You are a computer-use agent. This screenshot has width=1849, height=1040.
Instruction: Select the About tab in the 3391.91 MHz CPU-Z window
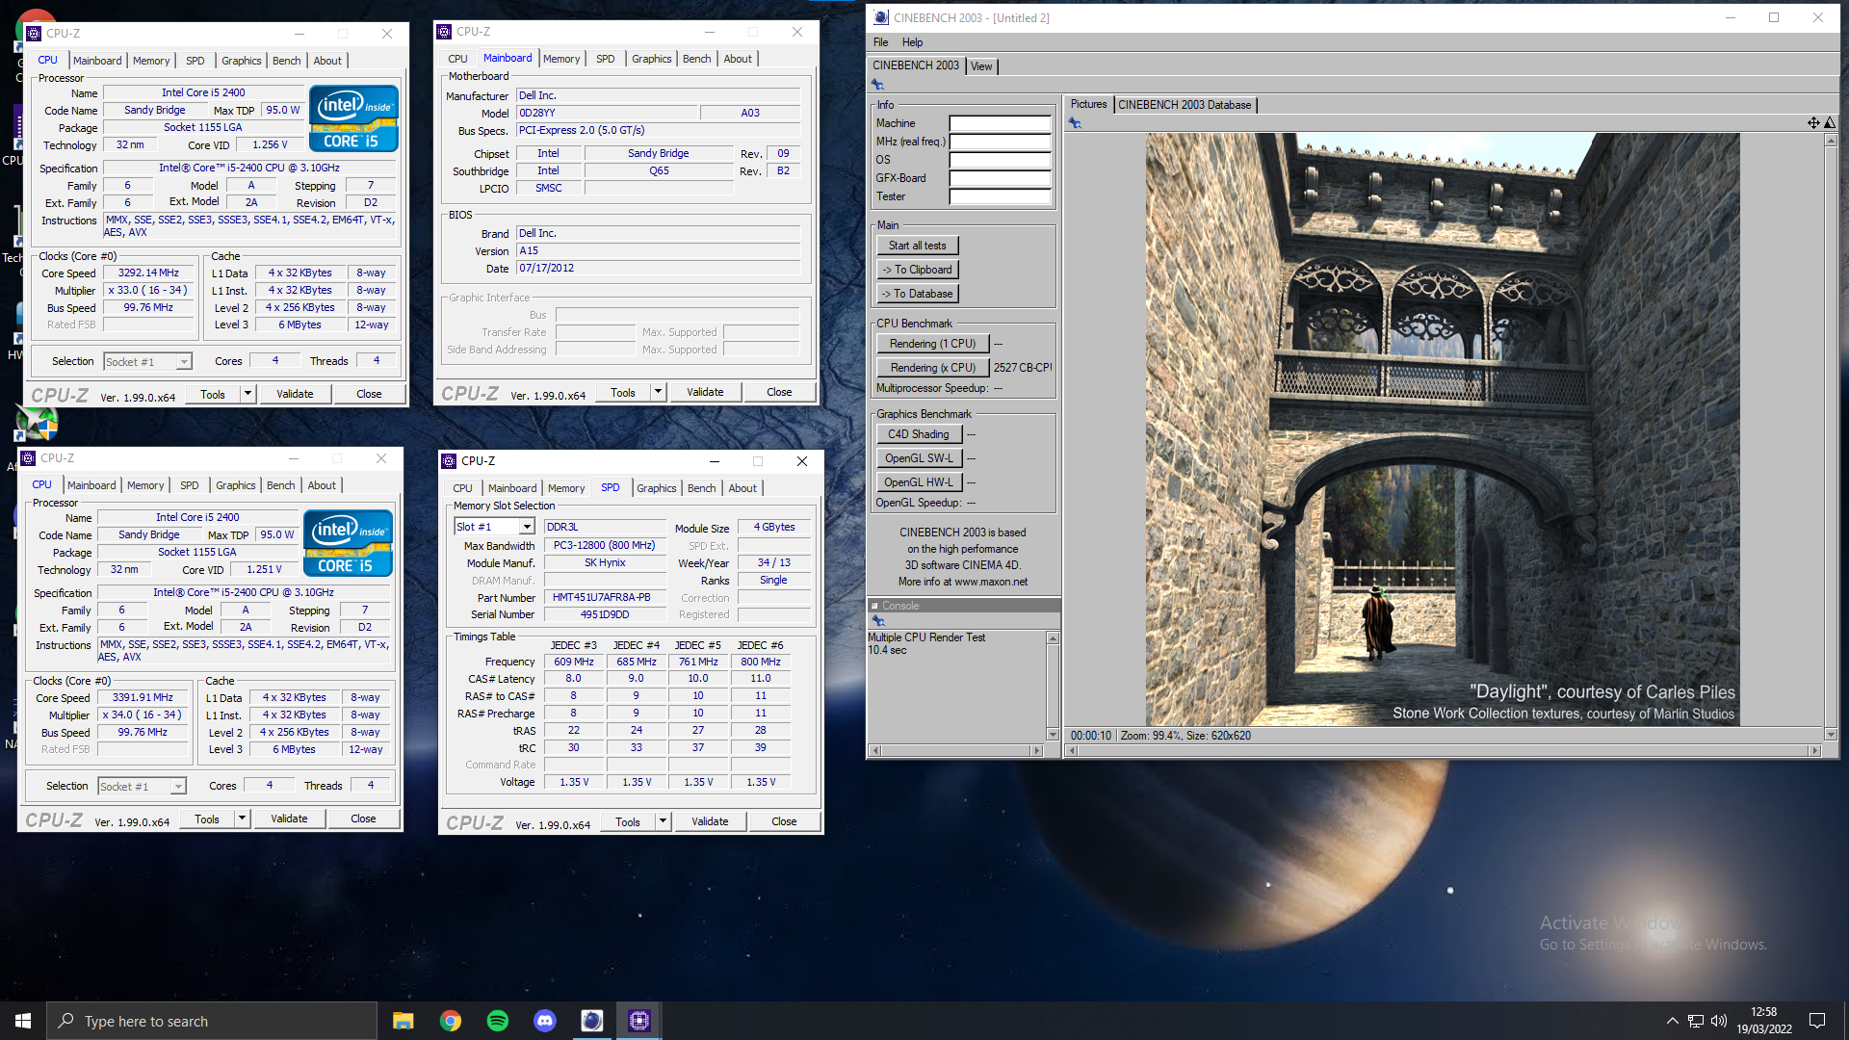[x=322, y=485]
